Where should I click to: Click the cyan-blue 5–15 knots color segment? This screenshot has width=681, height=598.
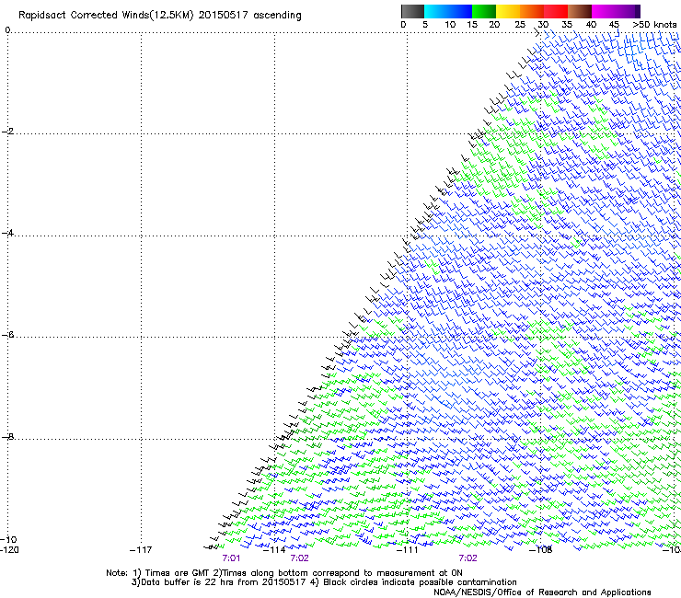click(x=448, y=11)
